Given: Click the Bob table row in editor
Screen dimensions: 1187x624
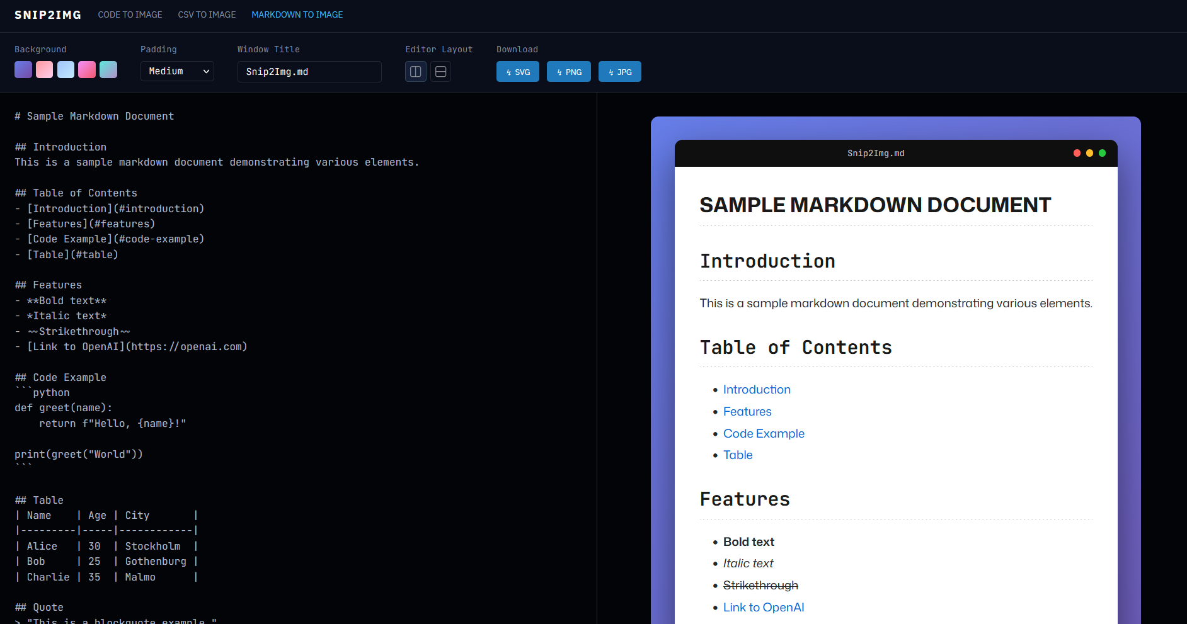Looking at the screenshot, I should (x=106, y=562).
